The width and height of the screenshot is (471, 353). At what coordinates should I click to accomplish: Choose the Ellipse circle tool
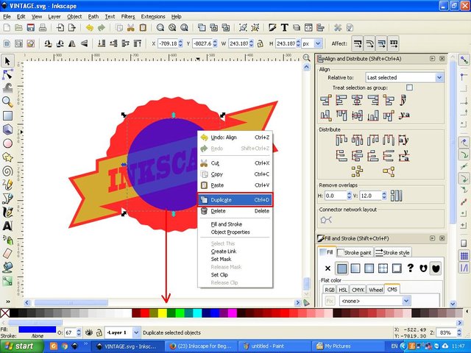[x=7, y=143]
